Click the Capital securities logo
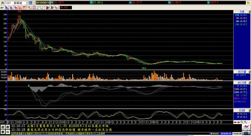 246,128
